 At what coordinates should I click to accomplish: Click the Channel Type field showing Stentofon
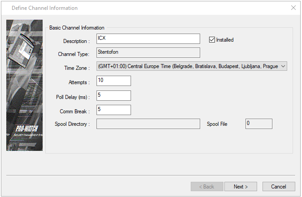click(x=148, y=53)
